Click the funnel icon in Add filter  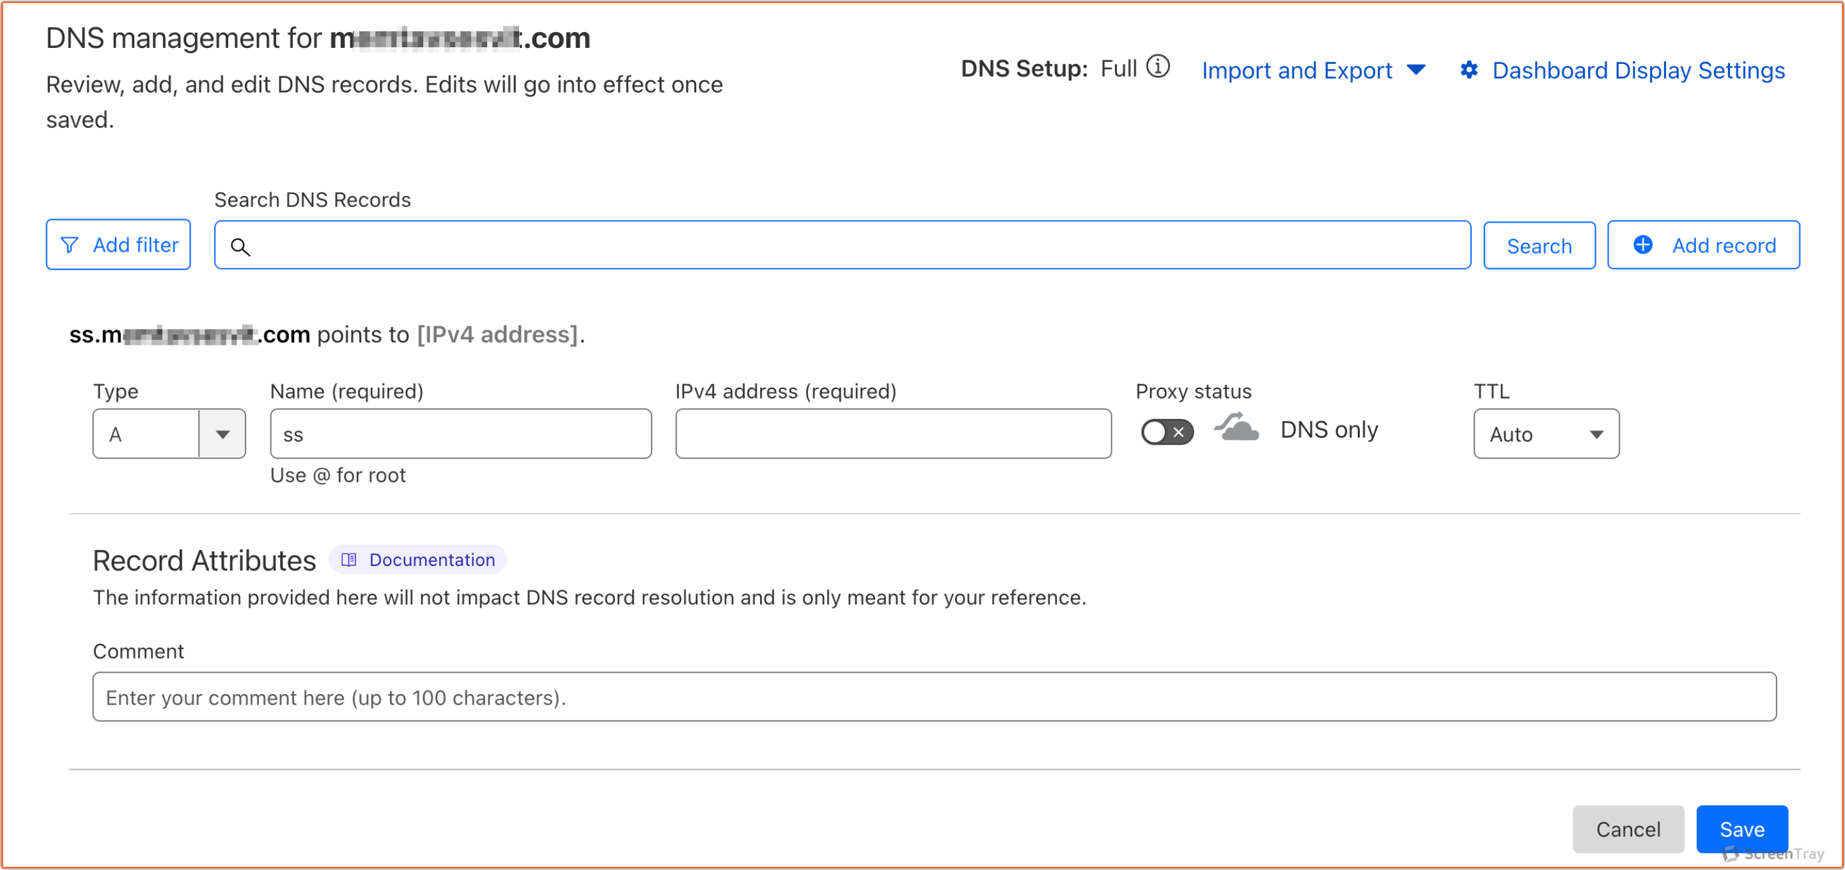coord(70,245)
